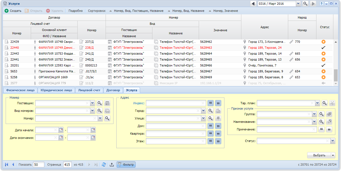Click the help question mark icon
Image resolution: width=341 pixels, height=171 pixels.
(322, 4)
